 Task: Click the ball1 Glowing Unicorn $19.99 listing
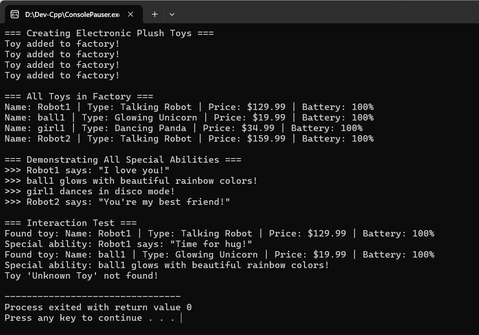pyautogui.click(x=189, y=117)
